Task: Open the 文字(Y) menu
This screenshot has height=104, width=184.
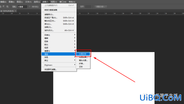Action: coord(28,2)
